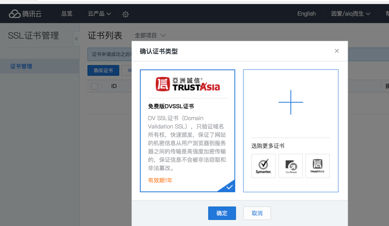Switch language to English
The height and width of the screenshot is (226, 389).
coord(306,14)
